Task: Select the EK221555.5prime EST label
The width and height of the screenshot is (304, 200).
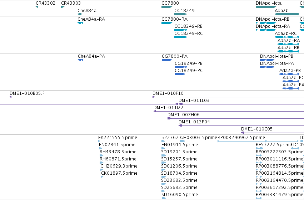Action: [118, 138]
